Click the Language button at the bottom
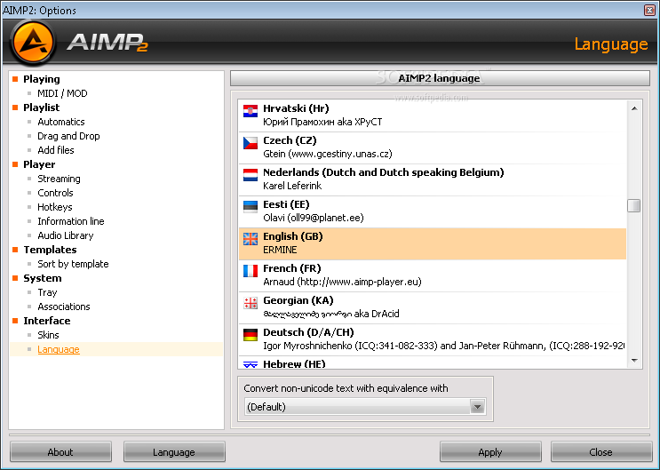This screenshot has height=470, width=660. pos(174,452)
